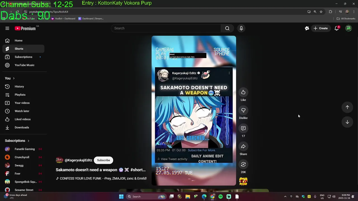Open Feer channel subscription
The image size is (358, 201).
pyautogui.click(x=23, y=174)
